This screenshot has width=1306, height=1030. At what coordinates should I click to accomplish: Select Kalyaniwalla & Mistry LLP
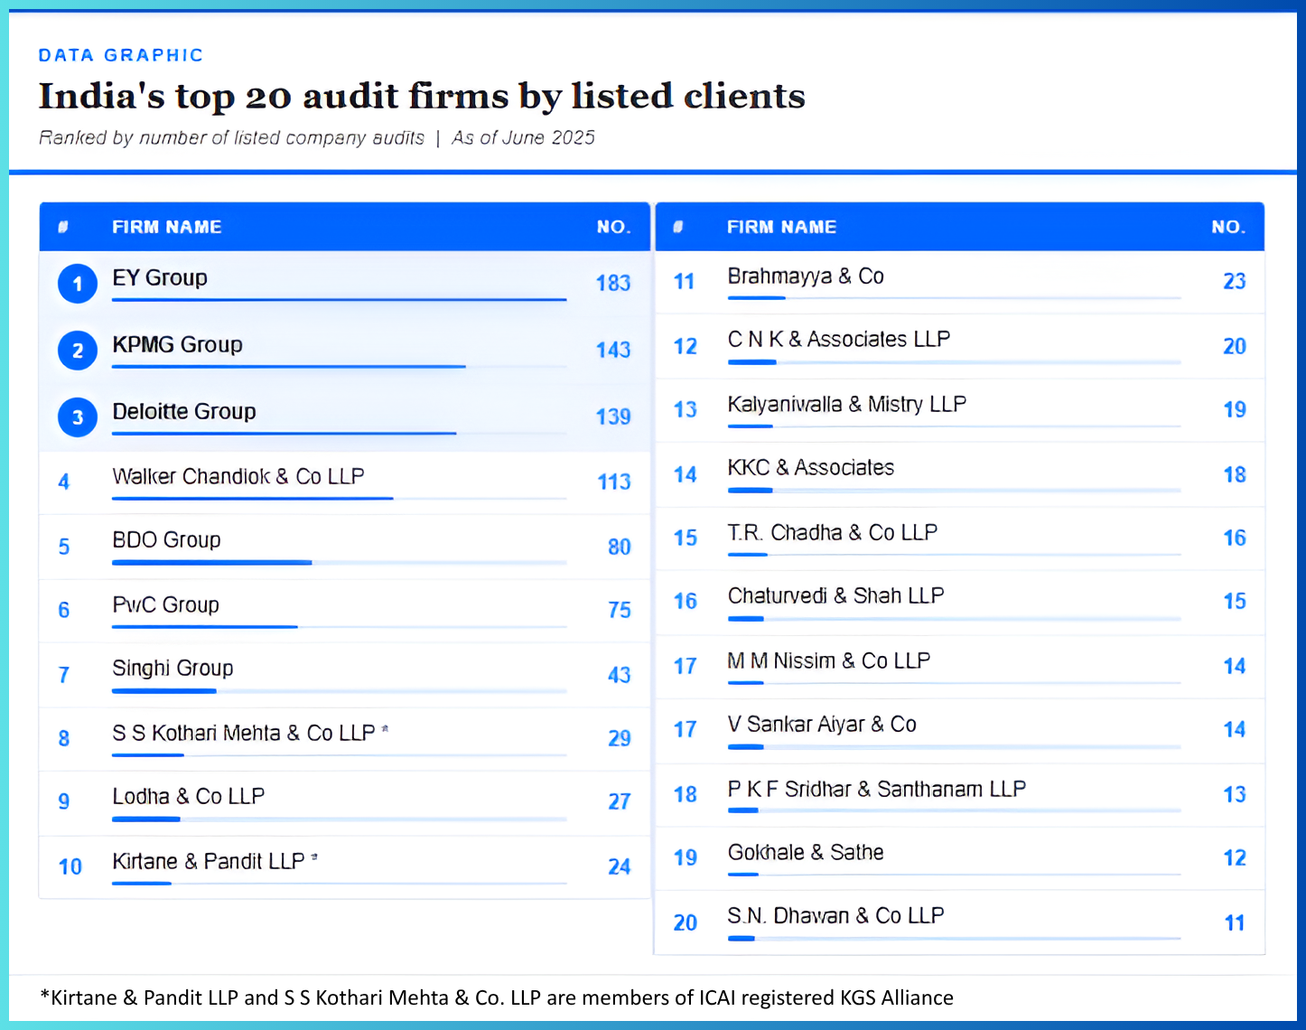pyautogui.click(x=847, y=404)
